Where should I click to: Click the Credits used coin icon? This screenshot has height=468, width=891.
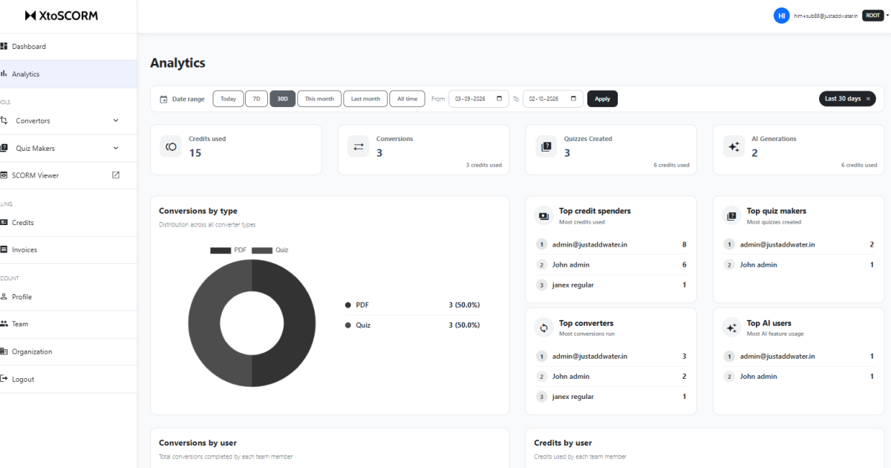pyautogui.click(x=171, y=146)
